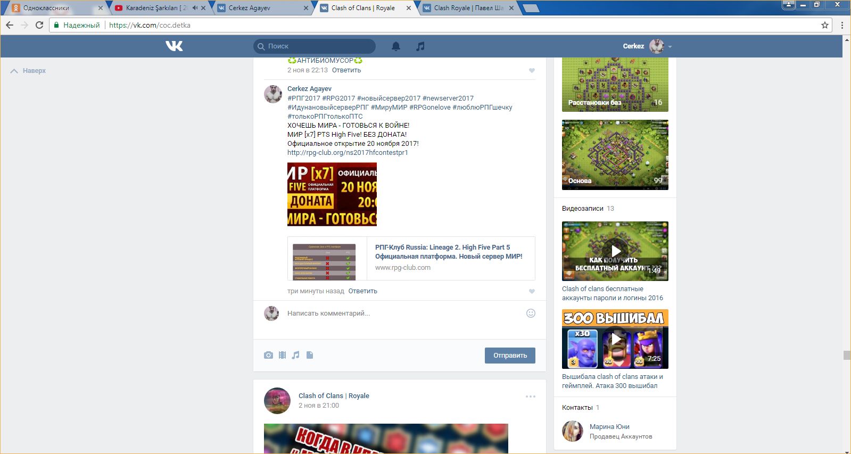Attach a video with the film icon
Viewport: 851px width, 454px height.
(x=282, y=355)
